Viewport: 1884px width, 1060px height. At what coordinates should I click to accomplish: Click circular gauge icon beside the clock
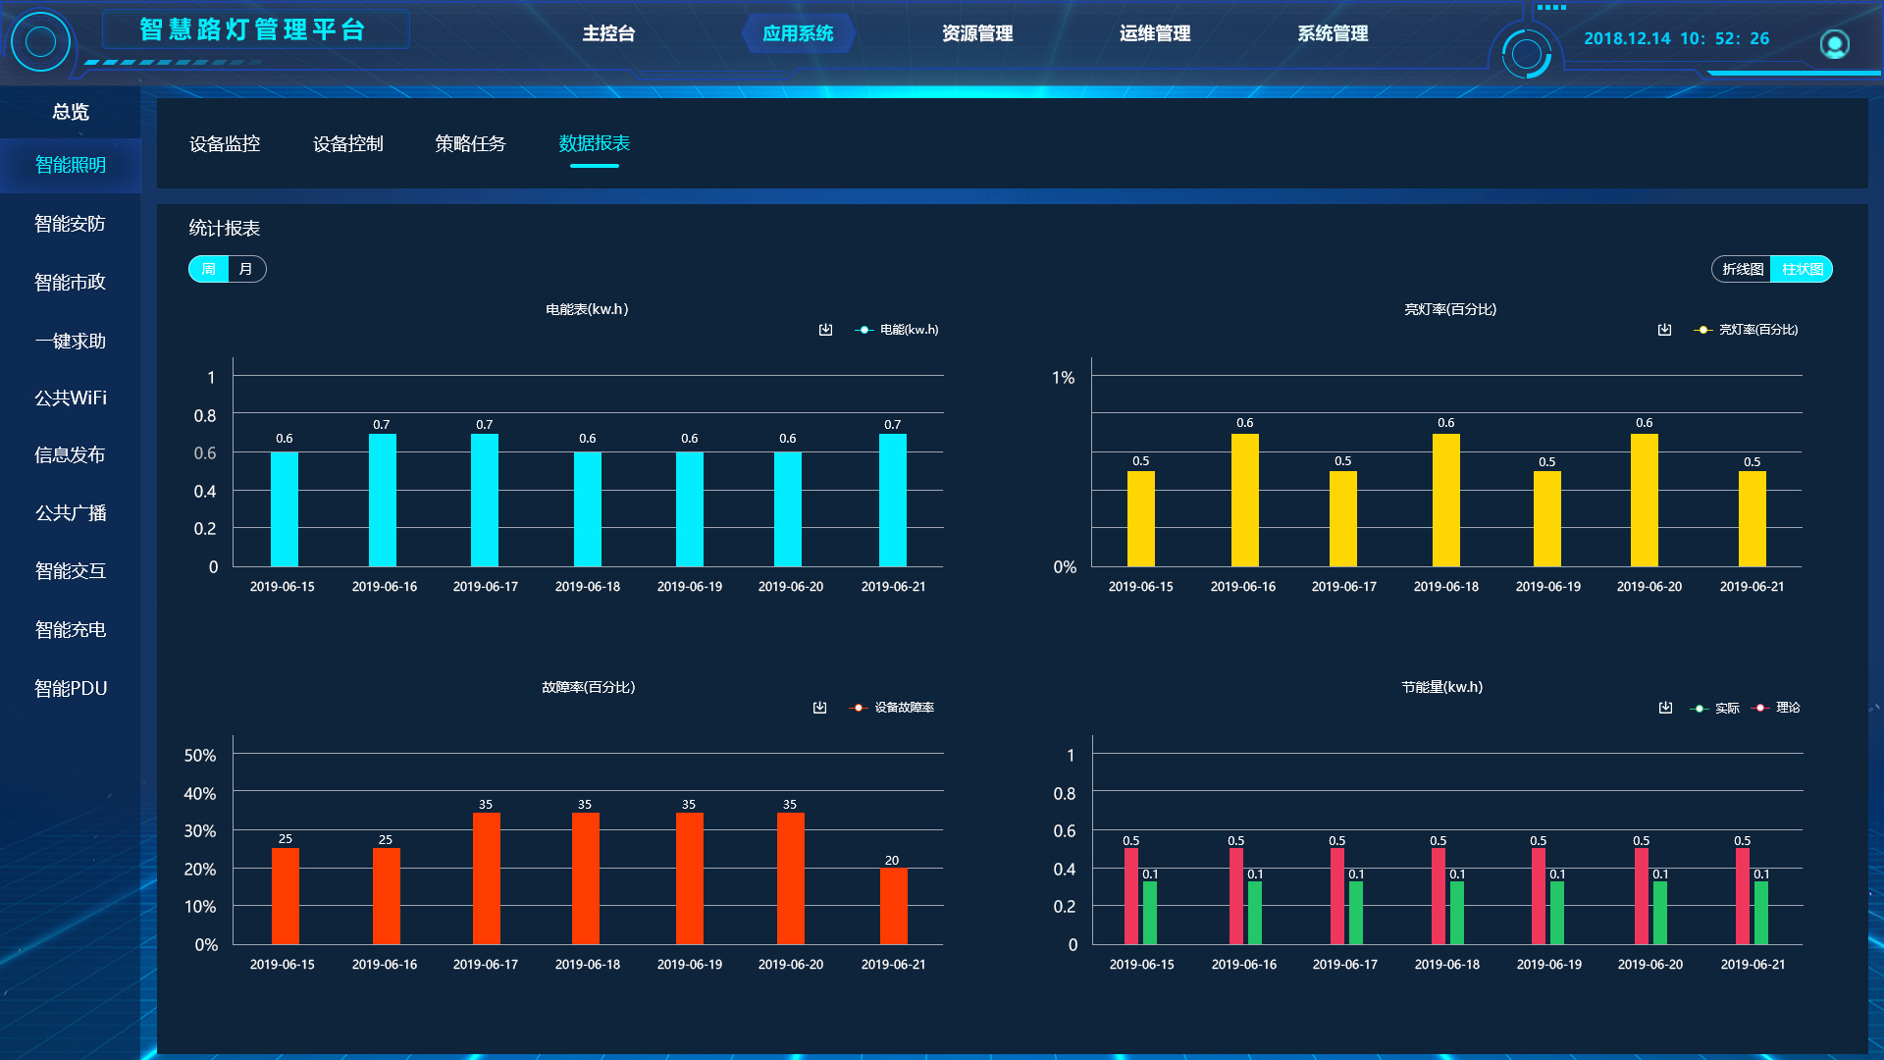tap(1526, 53)
